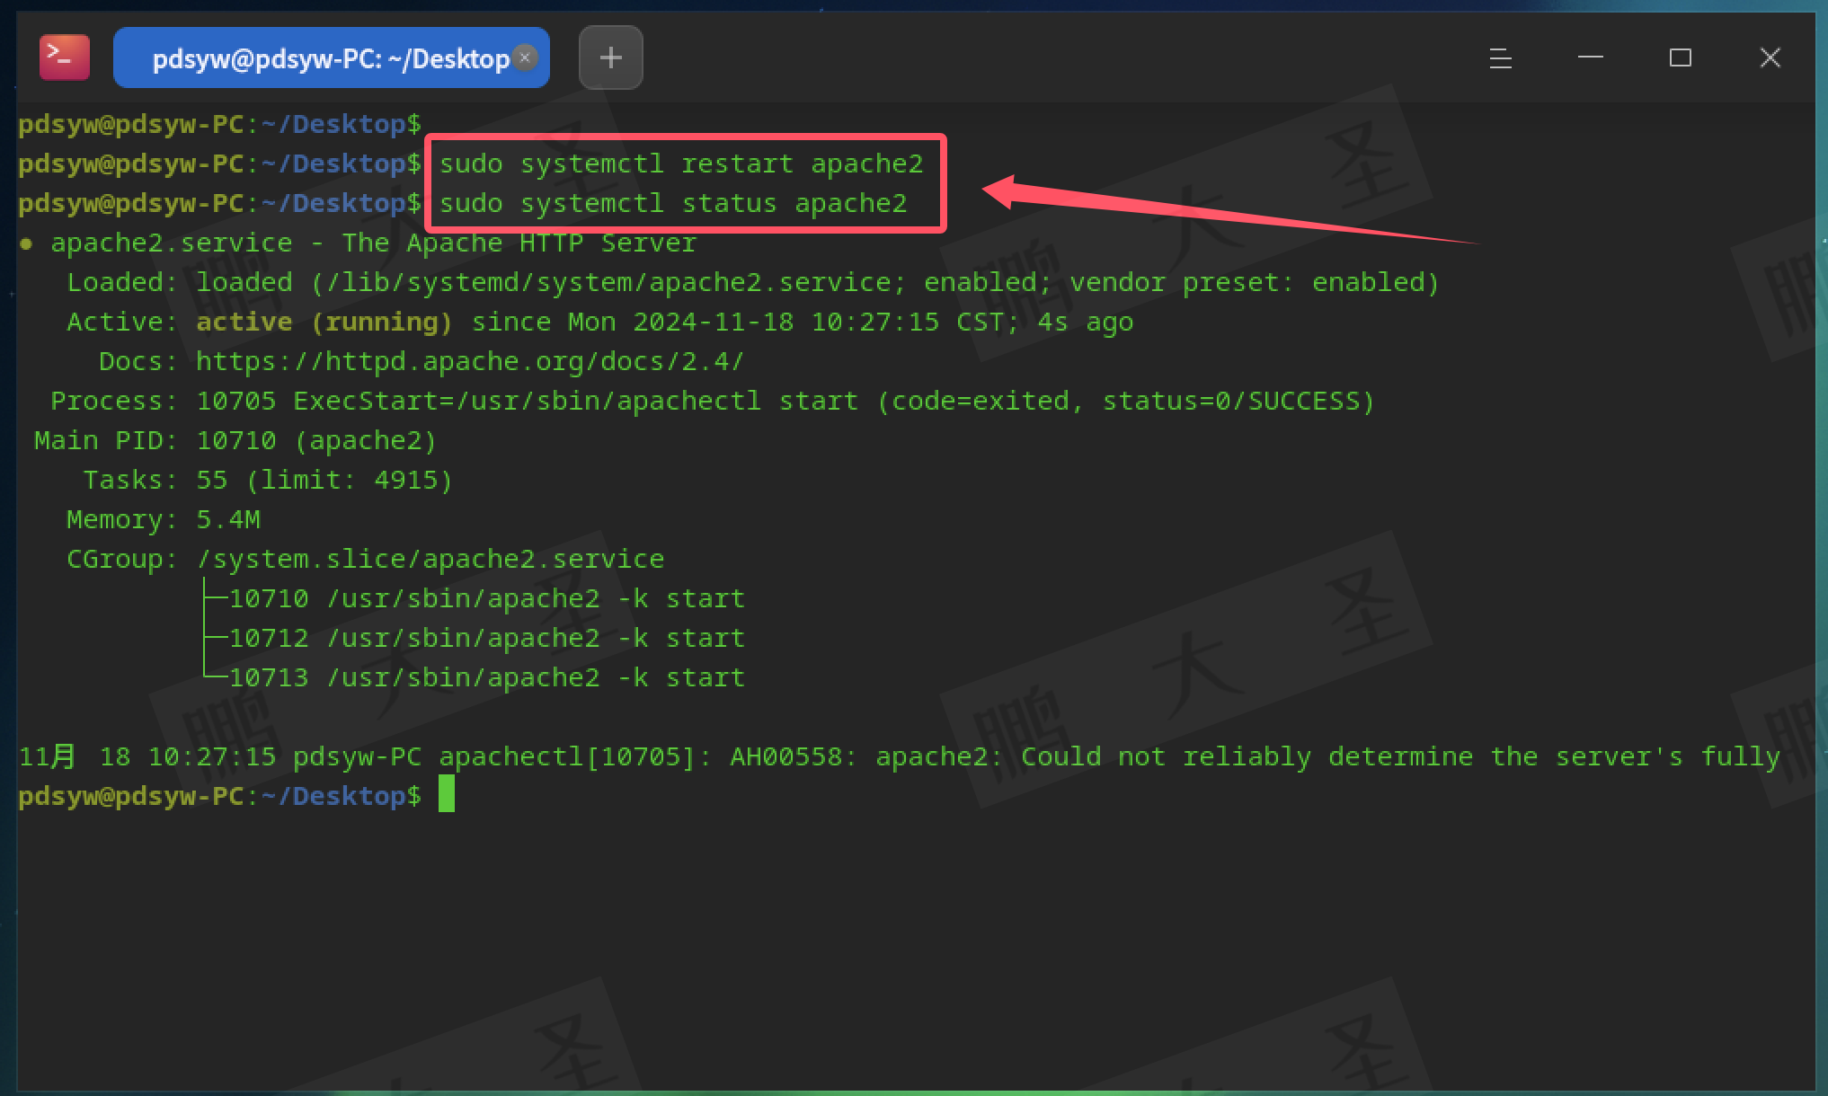Close the terminal window

pos(1770,58)
